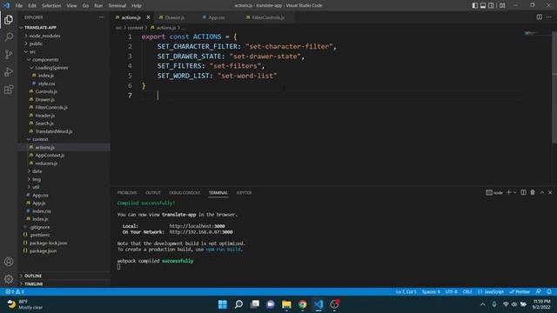Toggle bottom panel layout icon

pyautogui.click(x=483, y=5)
